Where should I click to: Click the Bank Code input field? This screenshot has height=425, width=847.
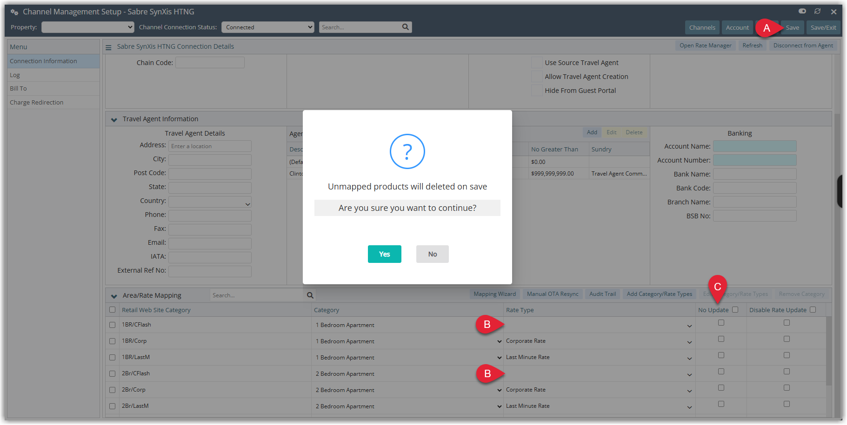(754, 188)
